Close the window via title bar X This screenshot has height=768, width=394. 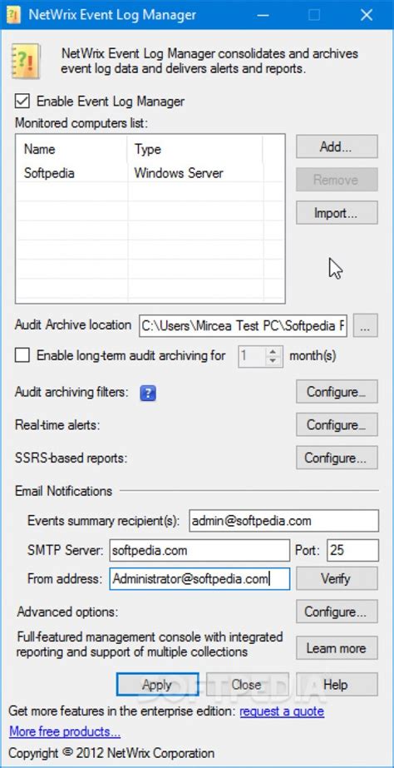367,15
